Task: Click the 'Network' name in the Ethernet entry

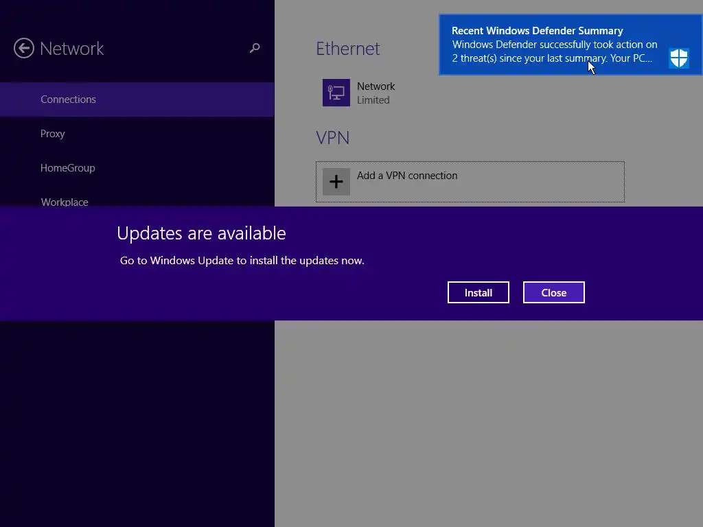Action: 376,86
